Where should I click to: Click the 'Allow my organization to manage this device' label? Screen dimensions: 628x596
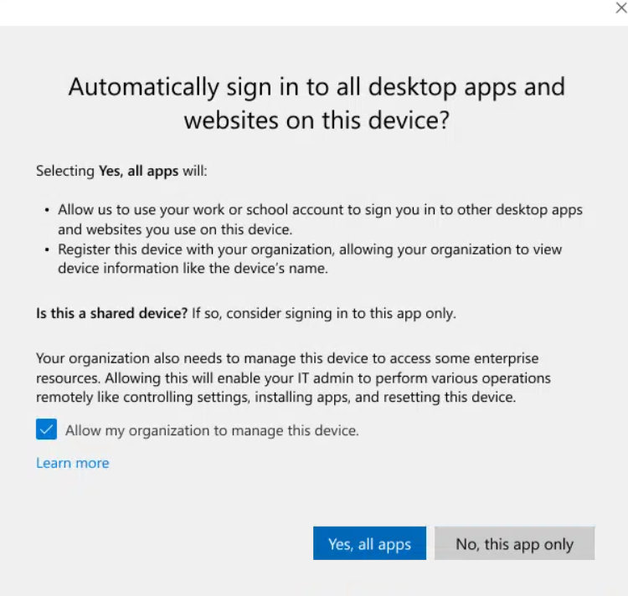pyautogui.click(x=212, y=431)
